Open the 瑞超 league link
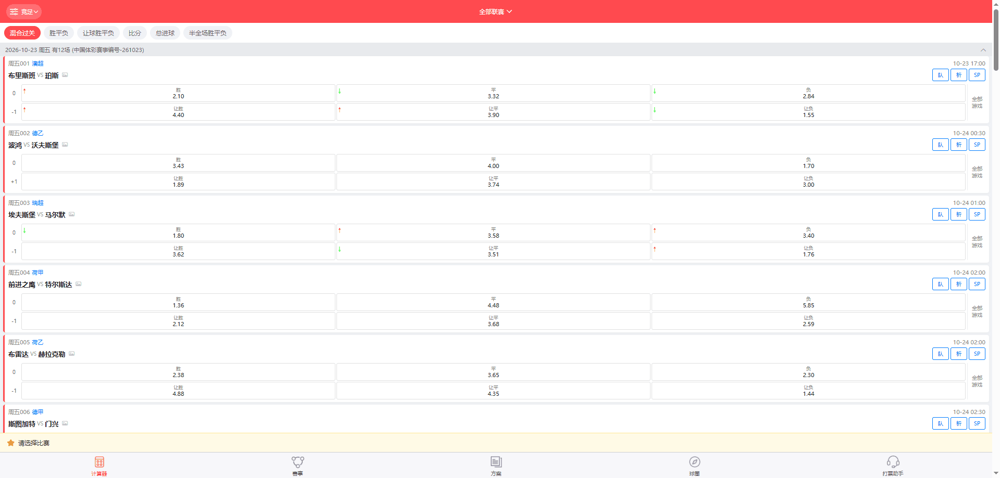Screen dimensions: 1000x478 click(x=38, y=203)
